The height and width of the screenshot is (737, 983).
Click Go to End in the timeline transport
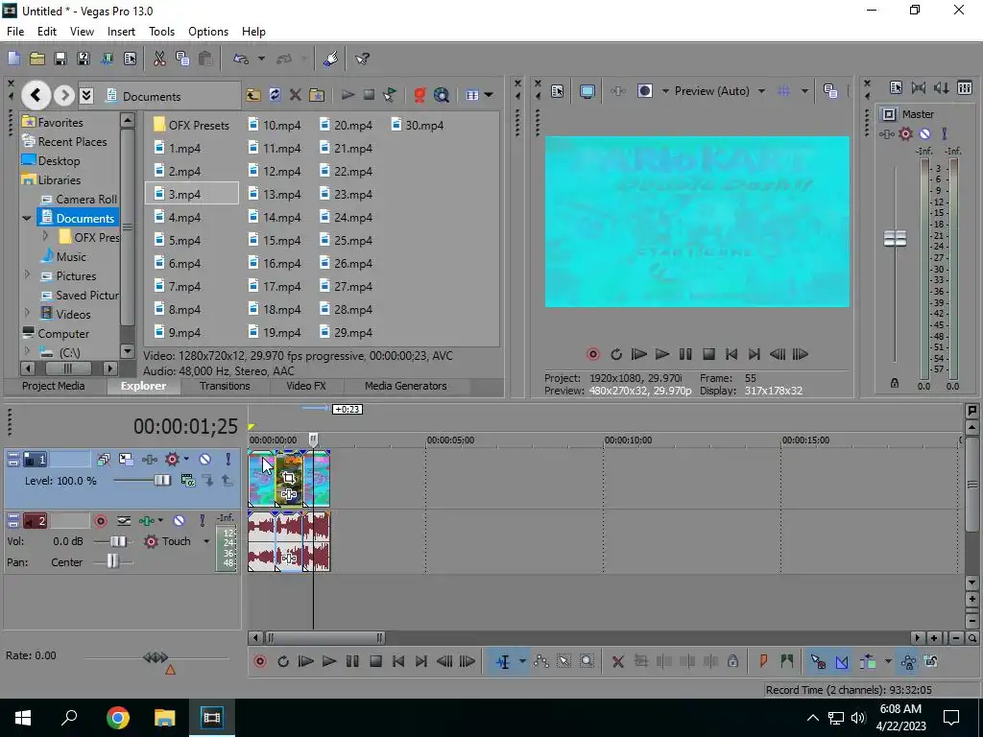[422, 661]
